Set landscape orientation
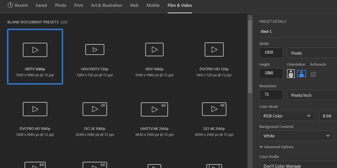The image size is (337, 168). coord(302,74)
